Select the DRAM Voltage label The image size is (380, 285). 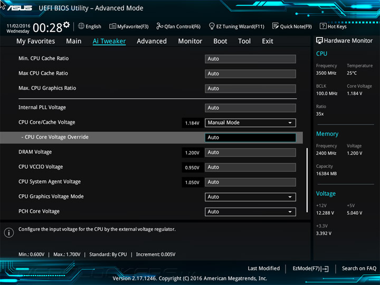coord(35,152)
